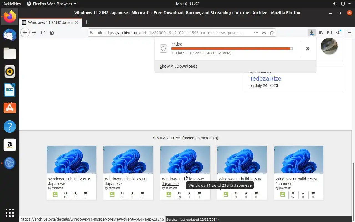355x222 pixels.
Task: Open Windows 11 build 23545 Japanese thumbnail
Action: pos(185,160)
